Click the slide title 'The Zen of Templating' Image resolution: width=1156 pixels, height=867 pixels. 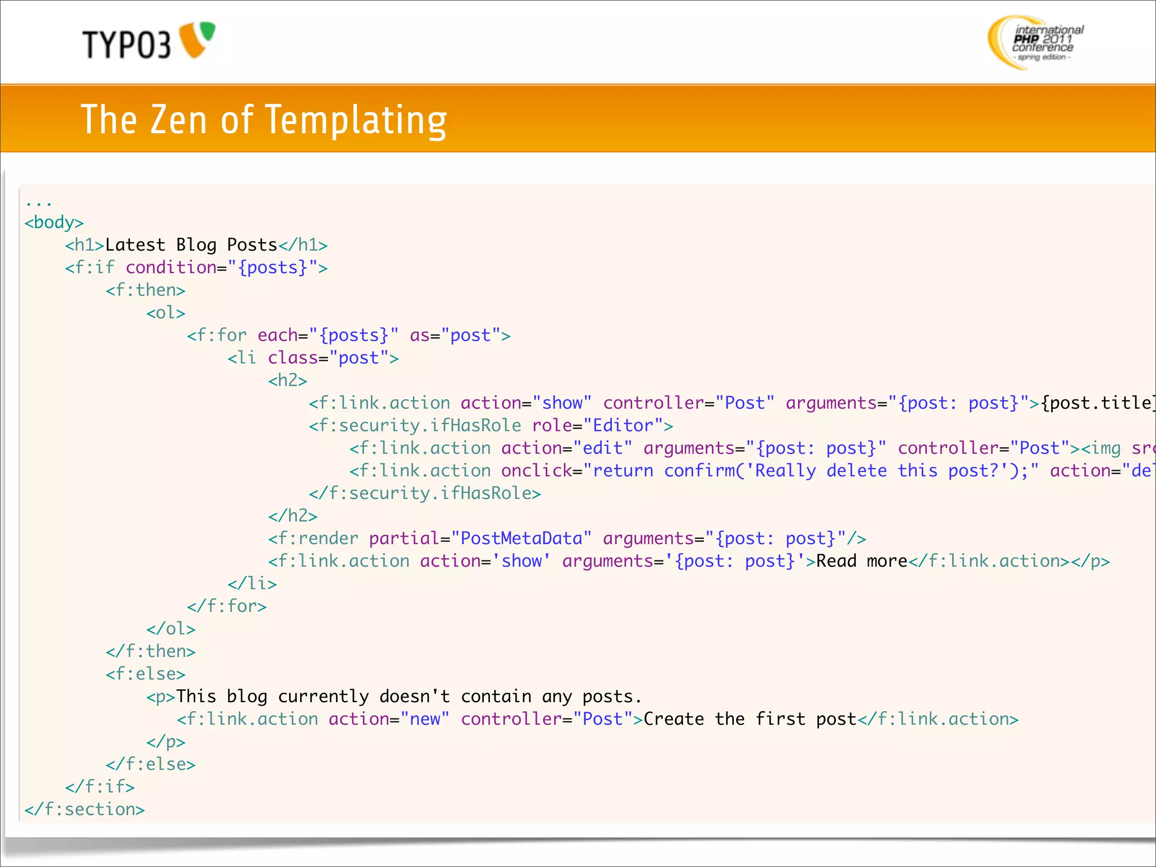264,120
